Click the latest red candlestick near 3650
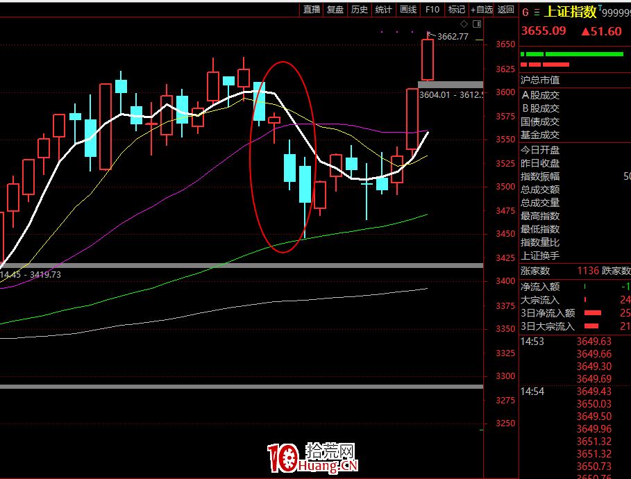This screenshot has height=479, width=631. [x=428, y=60]
